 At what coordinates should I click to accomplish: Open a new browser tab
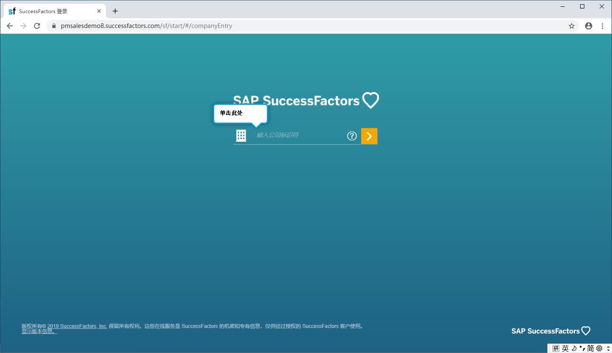coord(115,11)
